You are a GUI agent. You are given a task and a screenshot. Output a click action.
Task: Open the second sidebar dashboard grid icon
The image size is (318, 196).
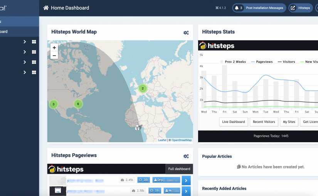tap(34, 52)
